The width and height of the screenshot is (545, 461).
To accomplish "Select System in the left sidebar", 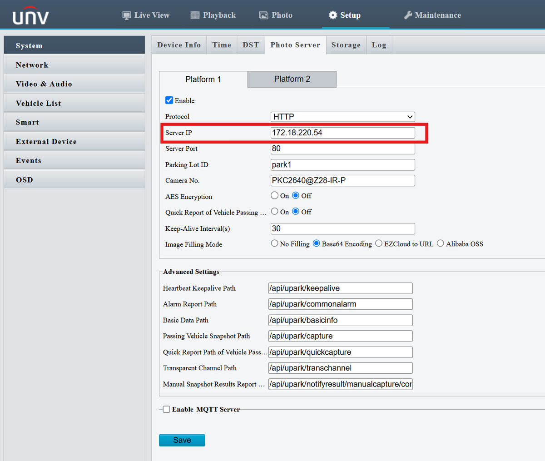I will [74, 45].
